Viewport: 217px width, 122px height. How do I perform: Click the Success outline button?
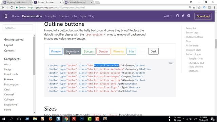pyautogui.click(x=89, y=51)
